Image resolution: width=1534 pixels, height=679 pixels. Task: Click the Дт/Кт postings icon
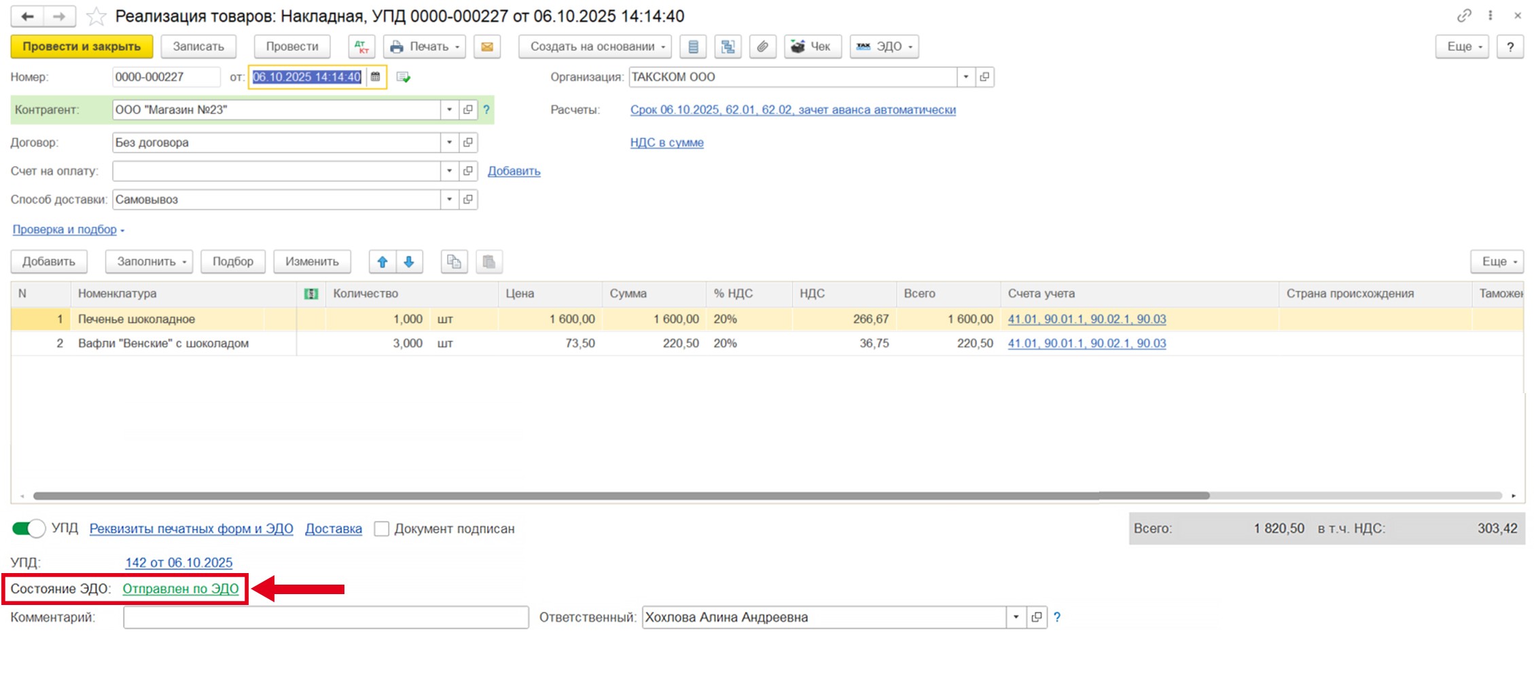click(x=361, y=47)
